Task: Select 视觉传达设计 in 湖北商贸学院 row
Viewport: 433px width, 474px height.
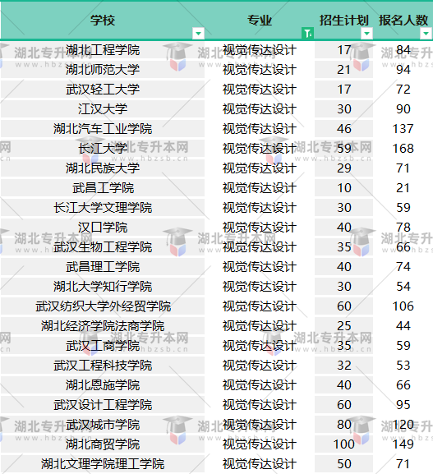Action: tap(260, 444)
